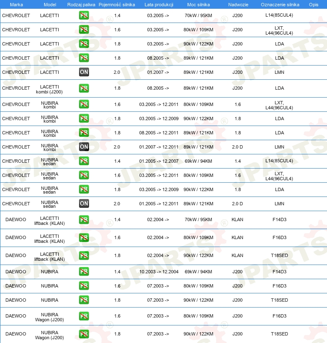This screenshot has height=343, width=327.
Task: Click the petrol icon in the Nubira sedan 1.6 row
Action: [84, 175]
